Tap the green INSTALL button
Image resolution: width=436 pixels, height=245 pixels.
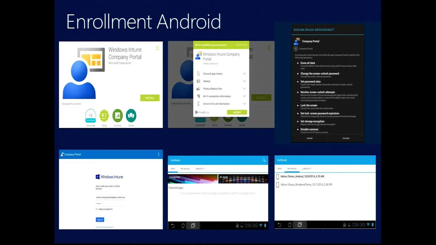(x=150, y=98)
